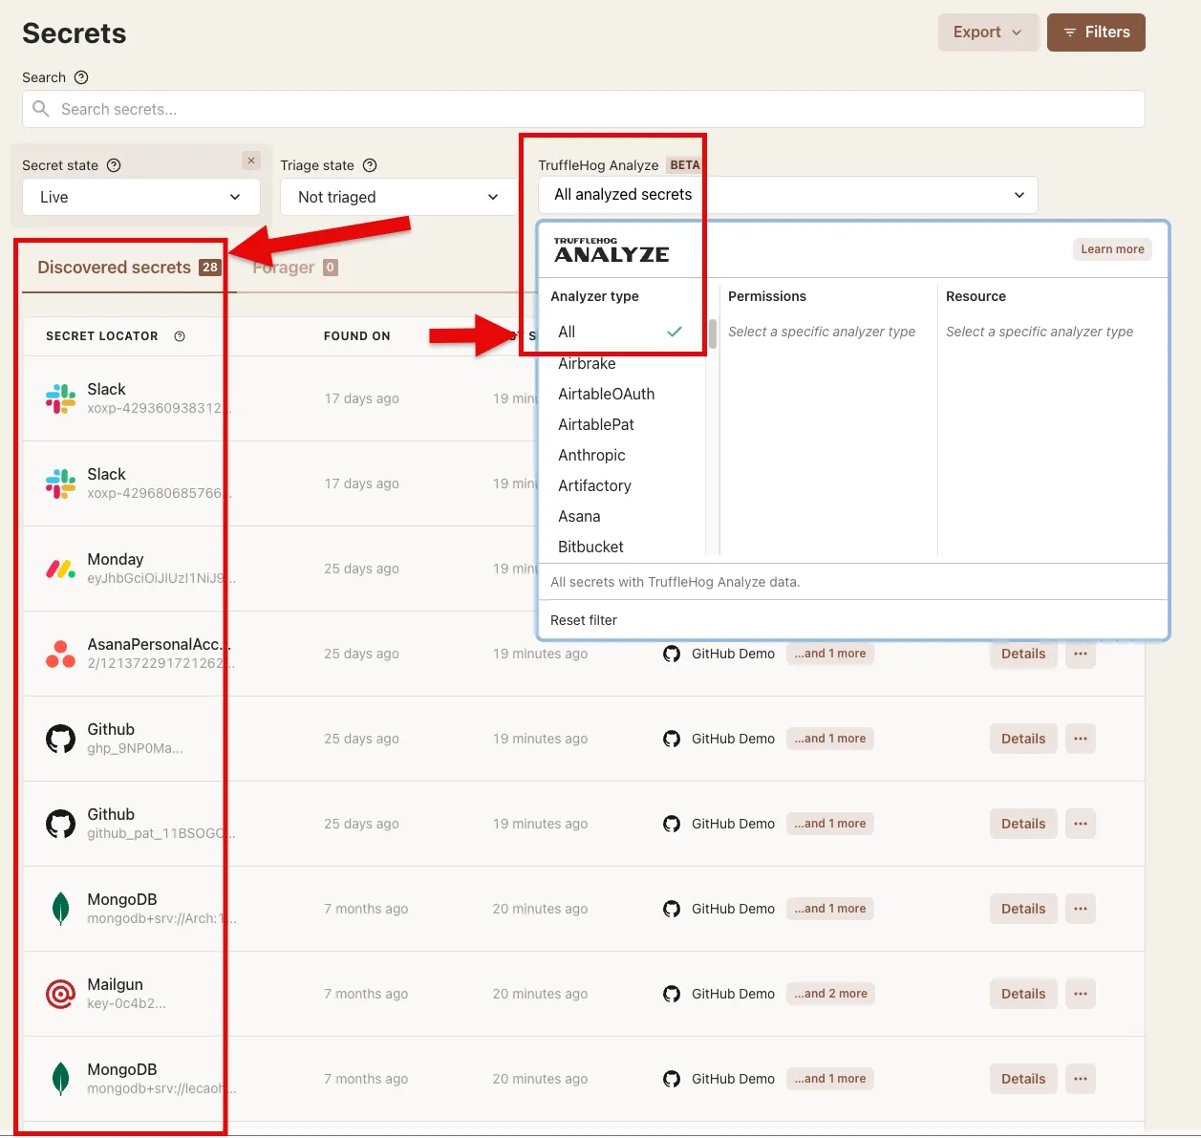Click the Learn more button in Analyze panel
The height and width of the screenshot is (1138, 1201).
[x=1112, y=249]
